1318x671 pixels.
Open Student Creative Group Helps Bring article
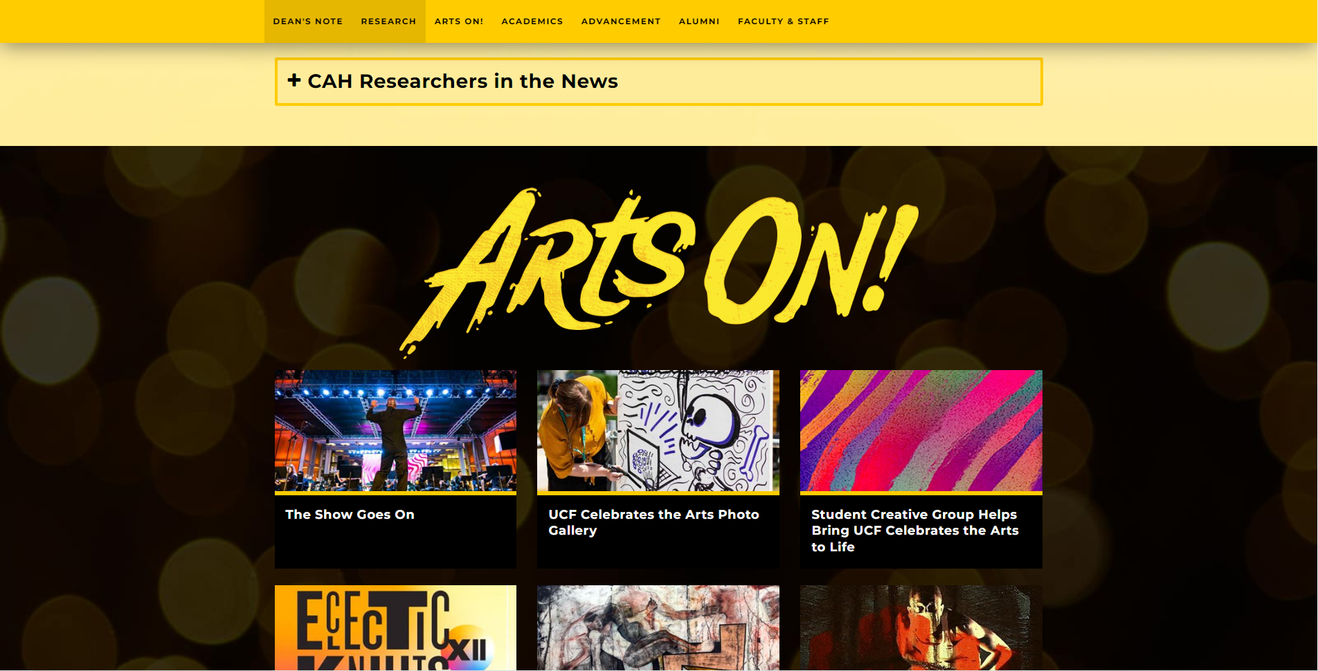[x=915, y=531]
